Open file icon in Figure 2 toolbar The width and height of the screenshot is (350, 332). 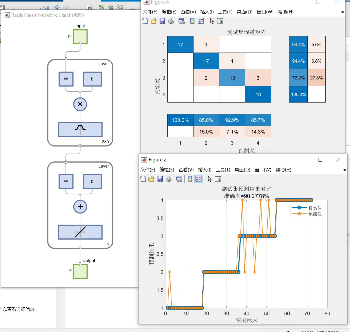tap(151, 179)
